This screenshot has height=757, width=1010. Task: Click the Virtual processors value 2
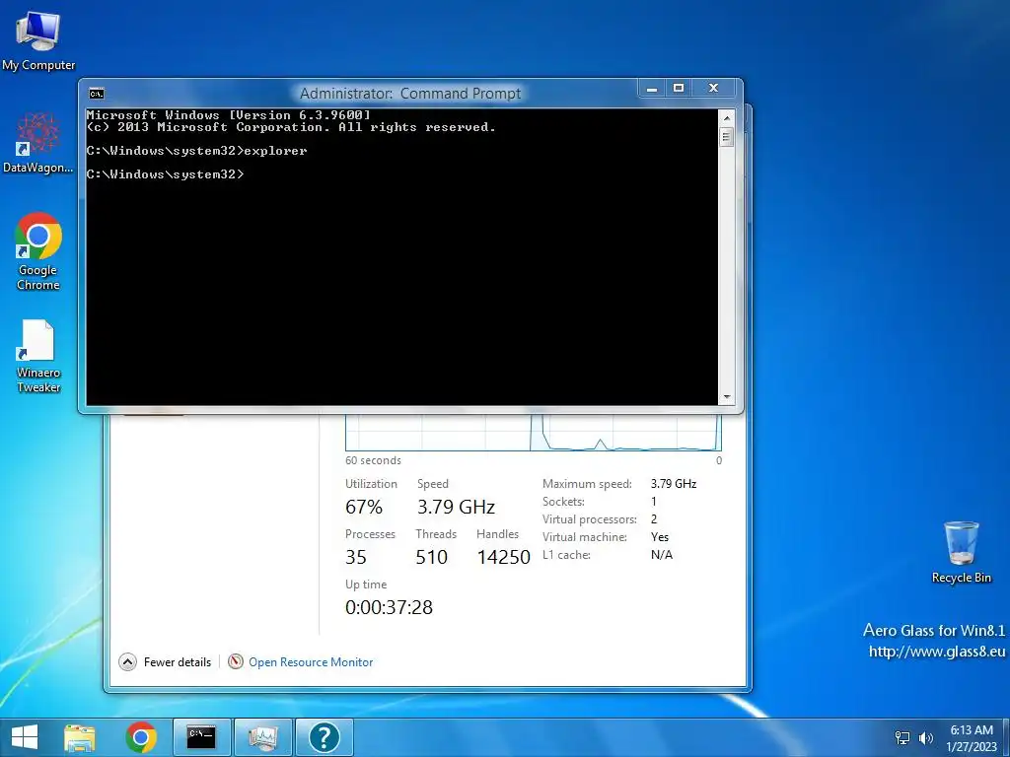654,518
